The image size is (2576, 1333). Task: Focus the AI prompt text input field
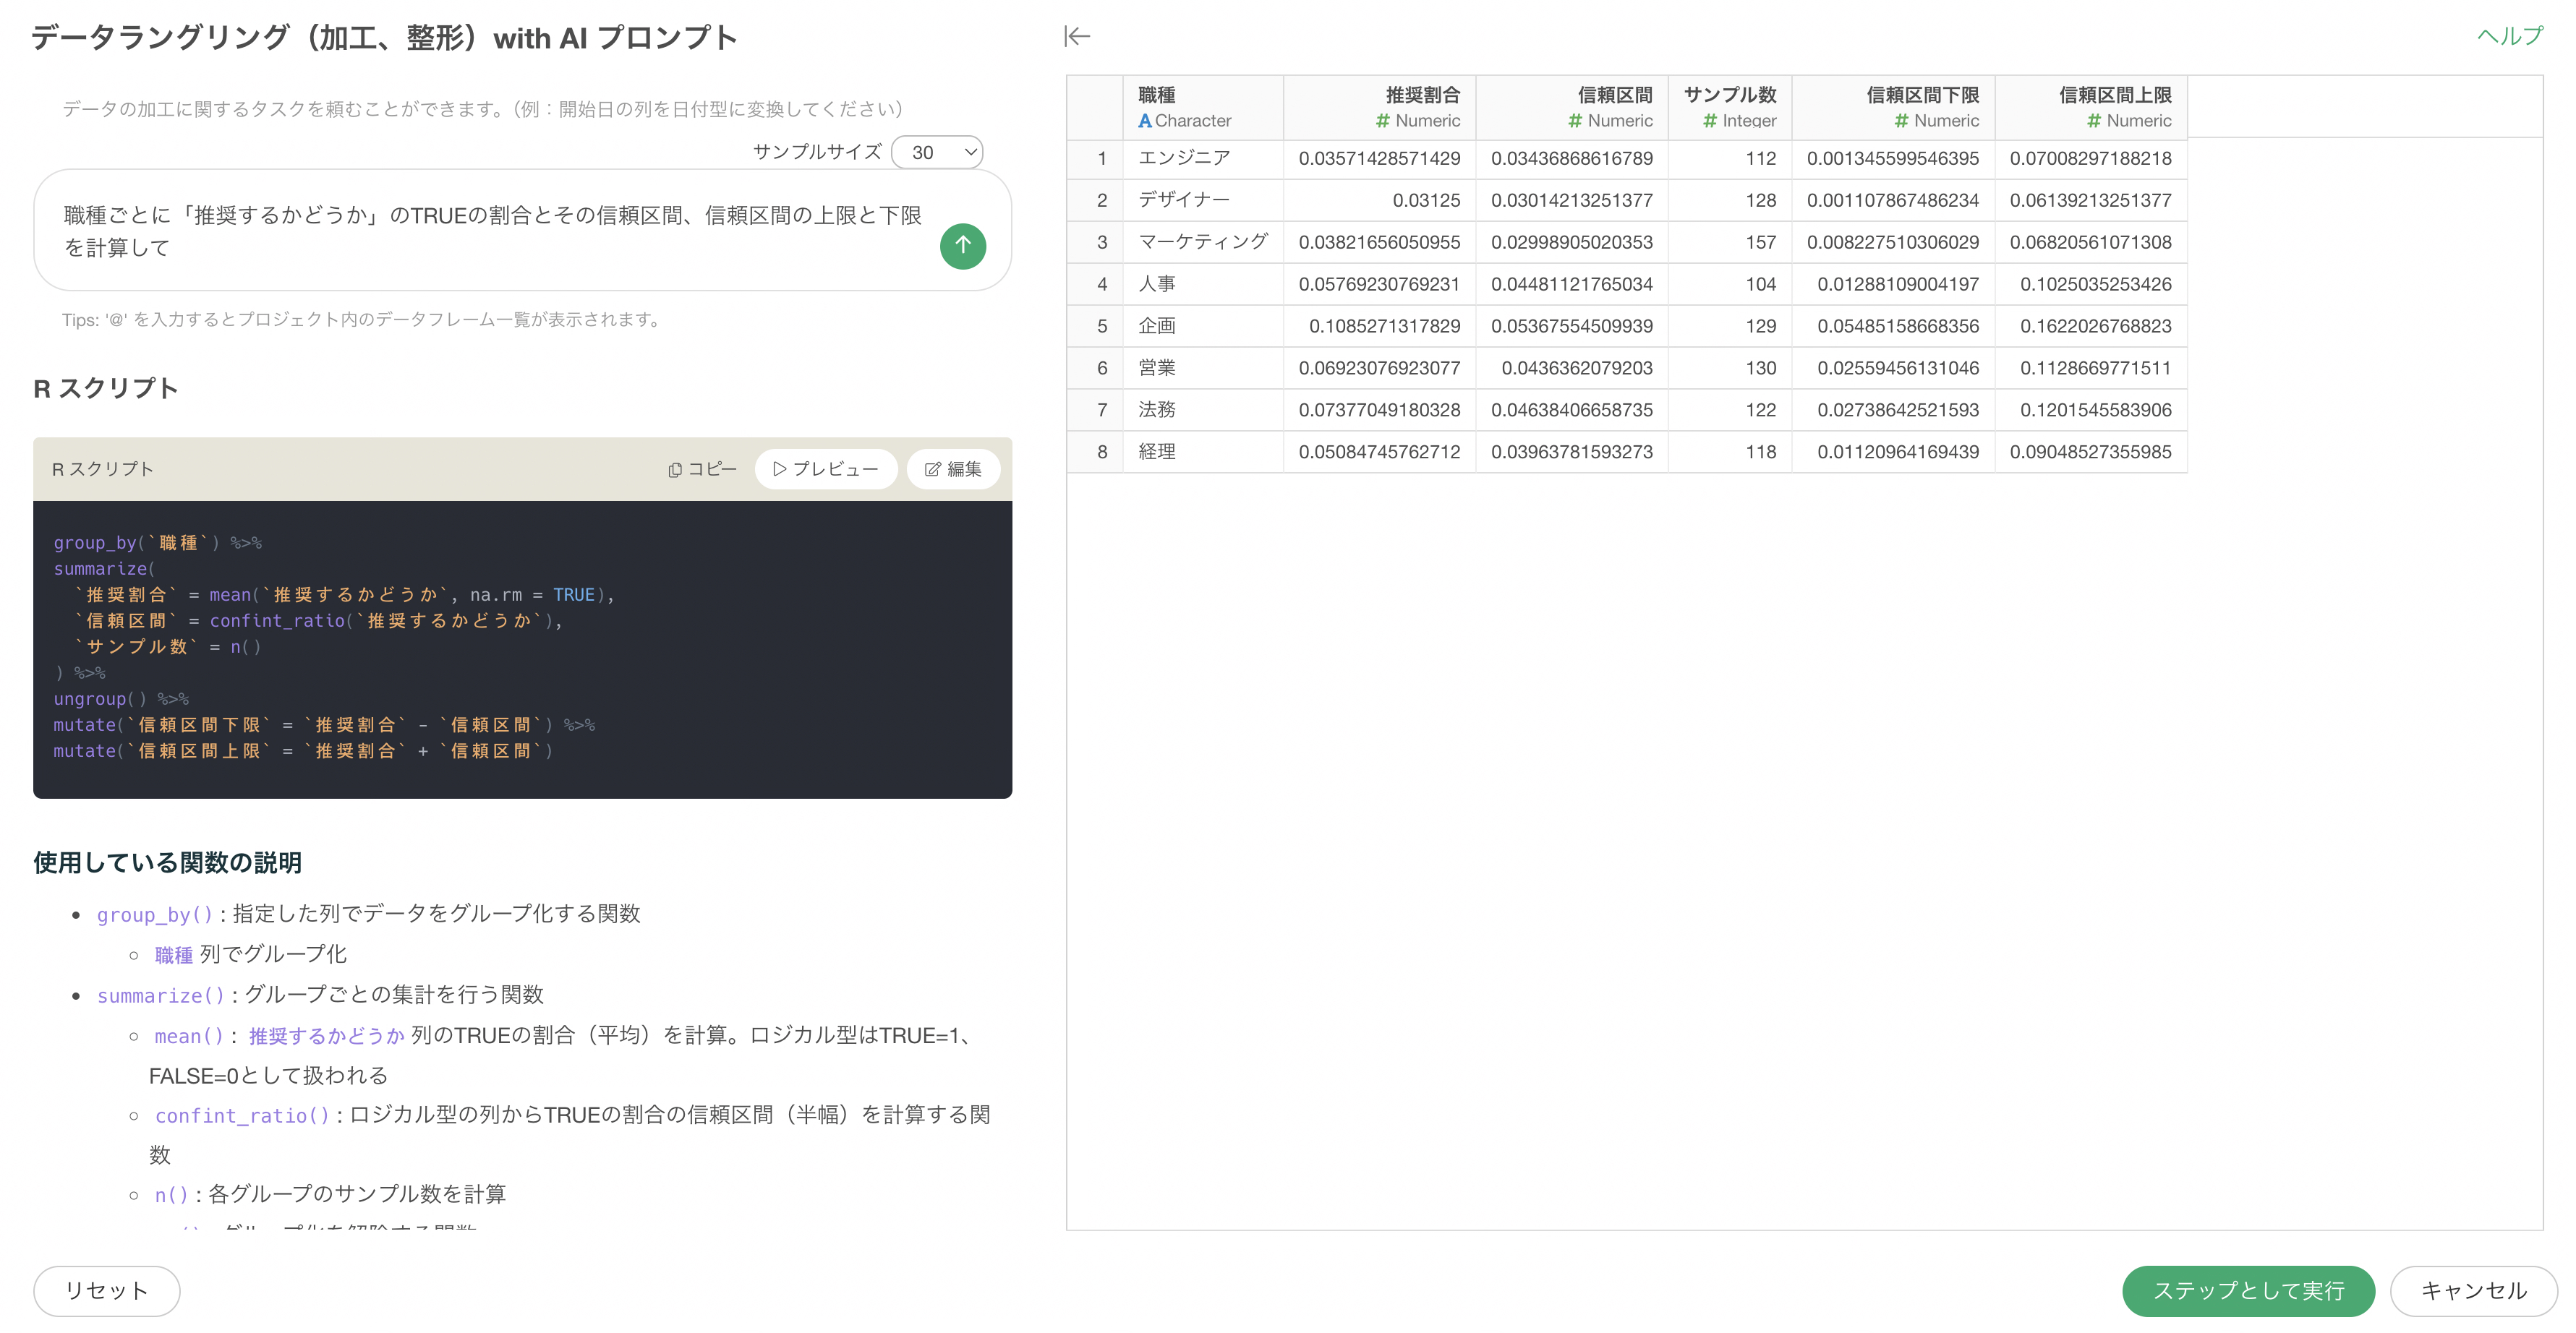point(490,231)
